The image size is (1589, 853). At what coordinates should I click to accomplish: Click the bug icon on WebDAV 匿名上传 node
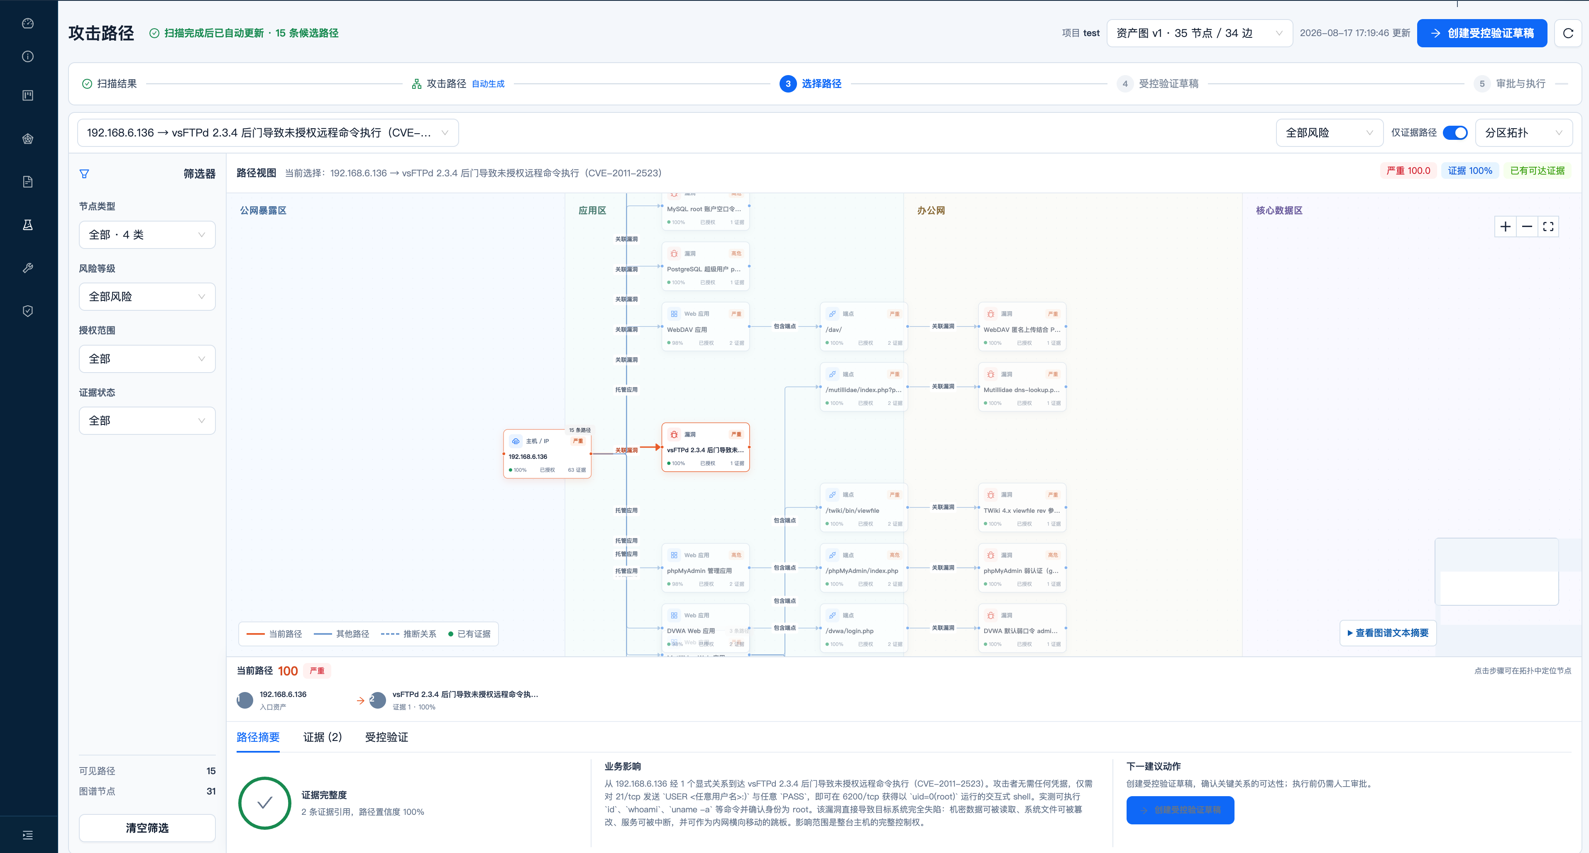991,314
